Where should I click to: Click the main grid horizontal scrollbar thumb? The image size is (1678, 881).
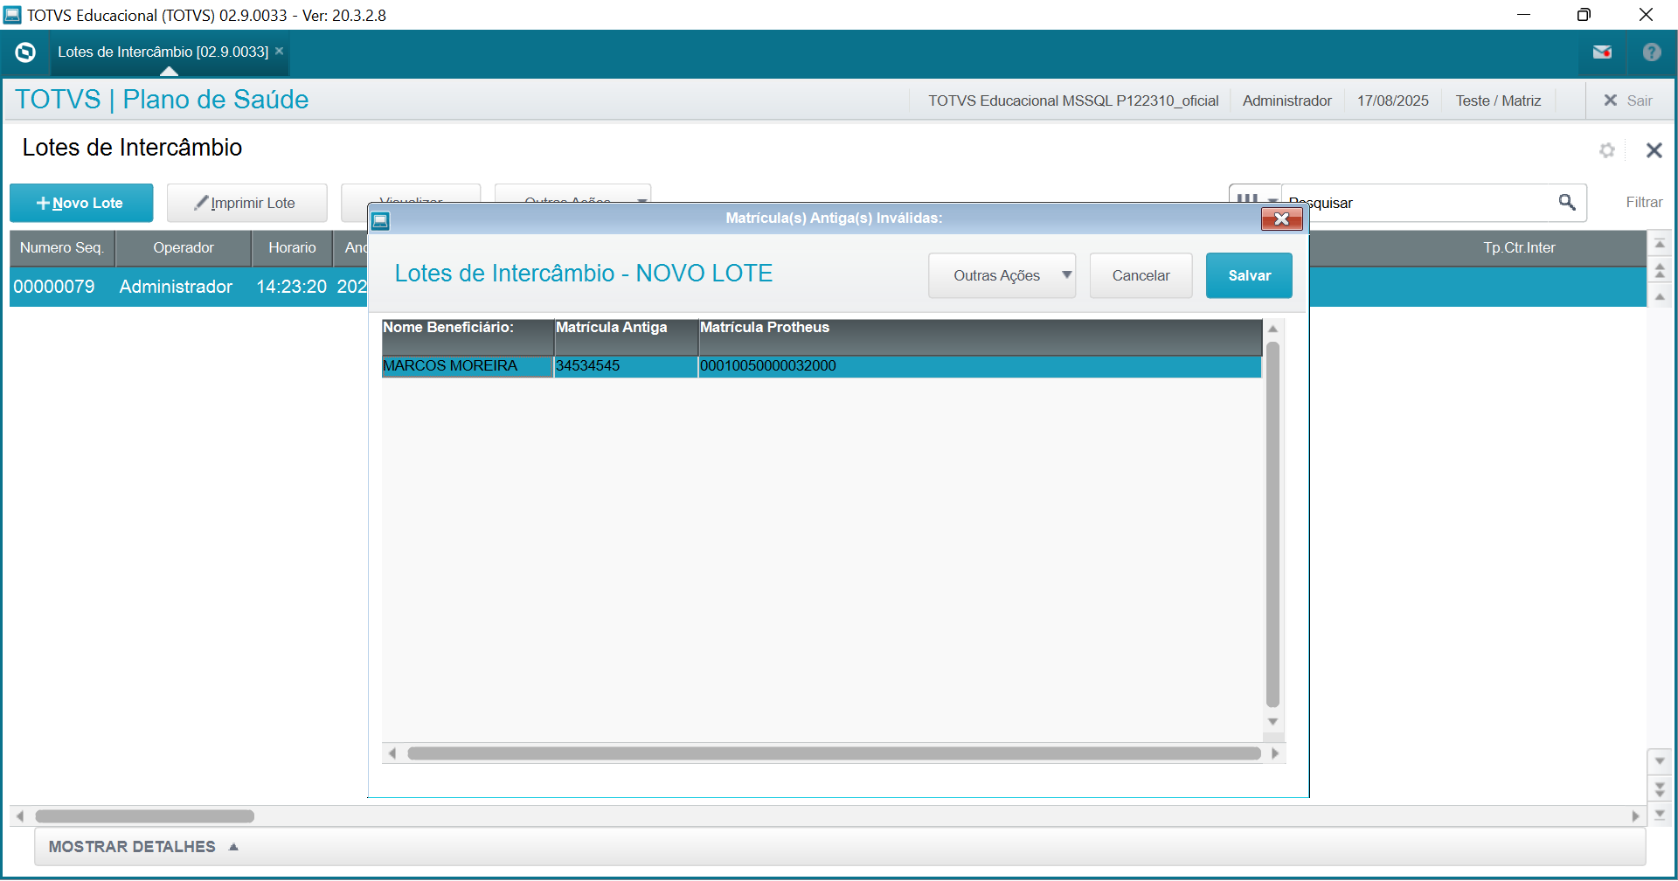coord(145,816)
